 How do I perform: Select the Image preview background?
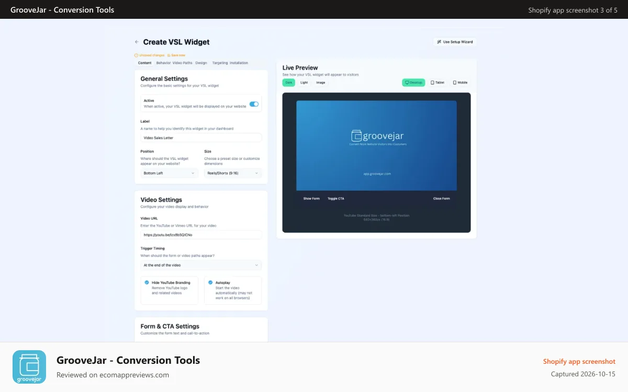click(x=321, y=83)
